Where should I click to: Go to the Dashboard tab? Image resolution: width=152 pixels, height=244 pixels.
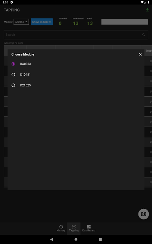(x=89, y=228)
